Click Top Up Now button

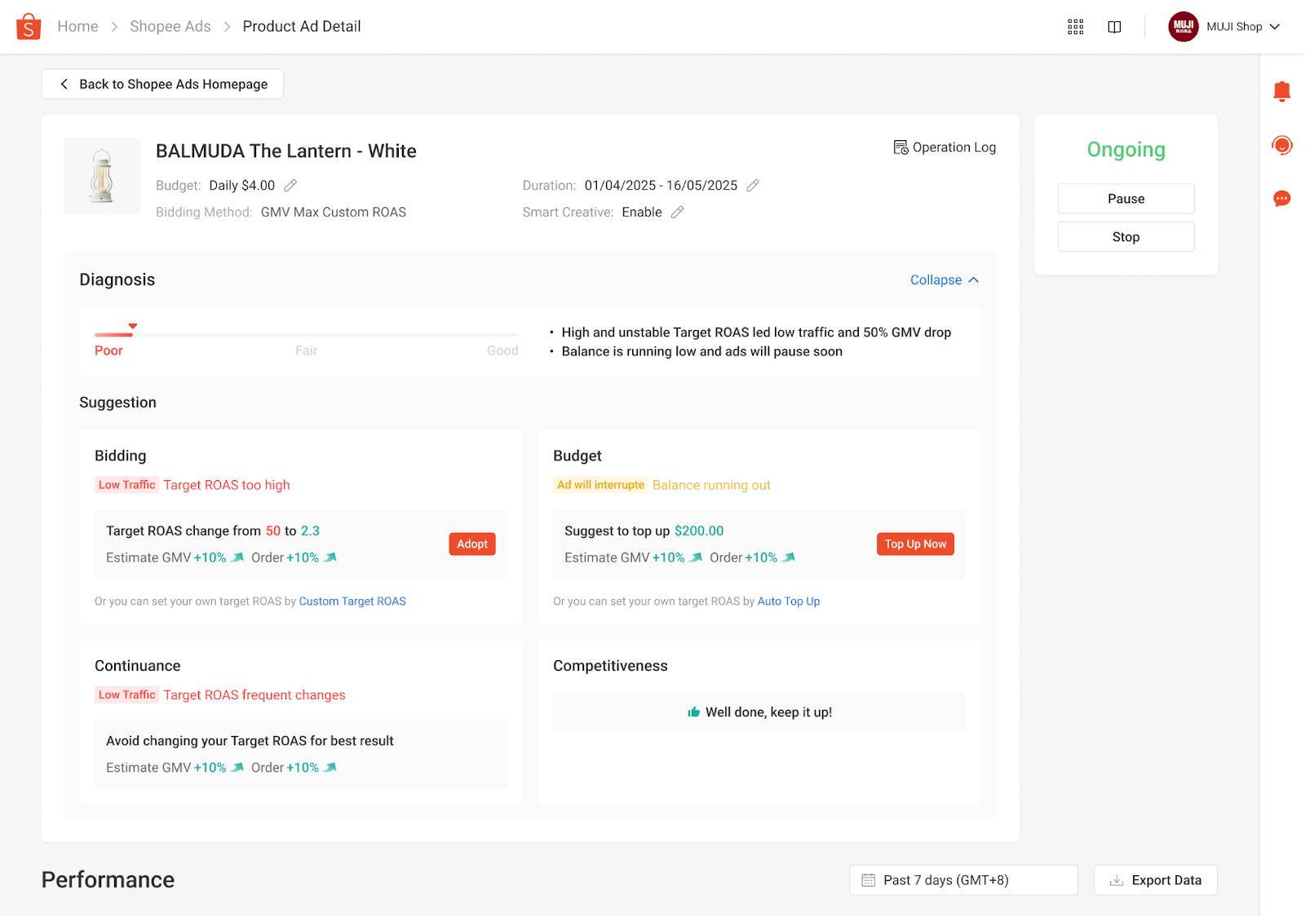(x=915, y=544)
